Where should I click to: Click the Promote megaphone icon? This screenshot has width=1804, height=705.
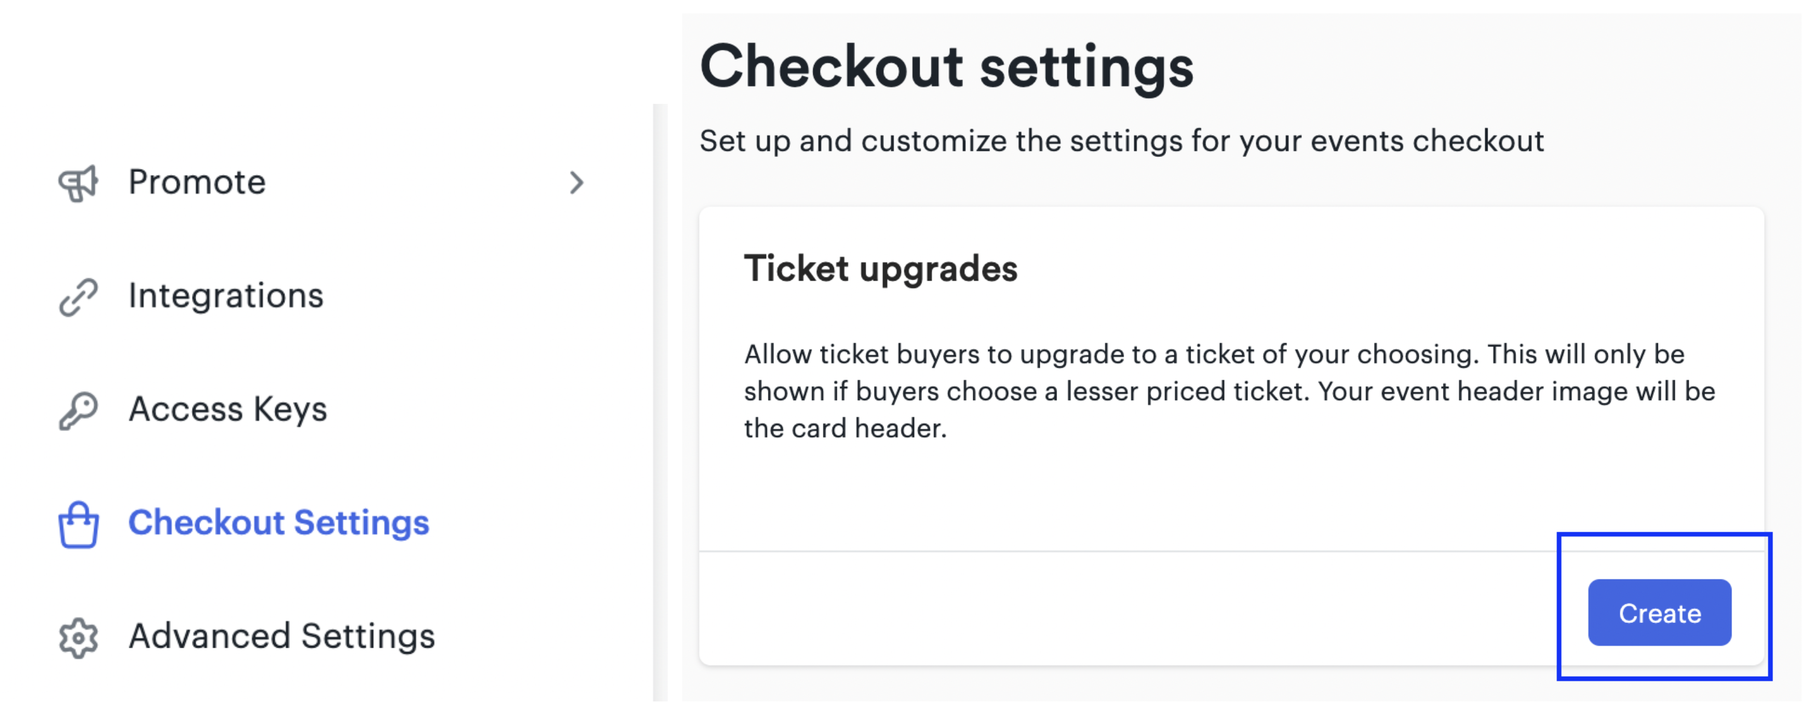[x=78, y=183]
